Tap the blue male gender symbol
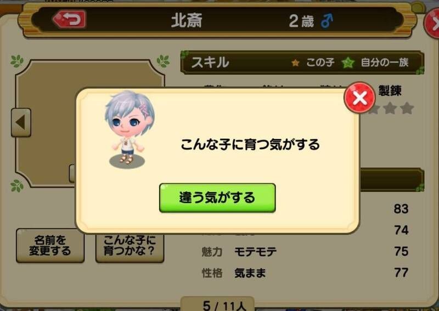 (x=327, y=21)
